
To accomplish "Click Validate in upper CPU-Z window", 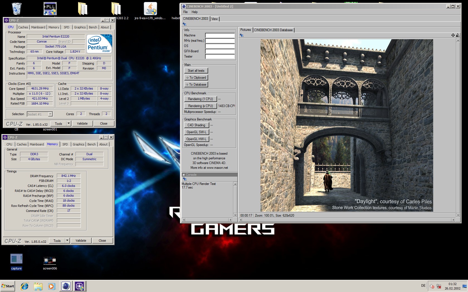I will point(82,123).
